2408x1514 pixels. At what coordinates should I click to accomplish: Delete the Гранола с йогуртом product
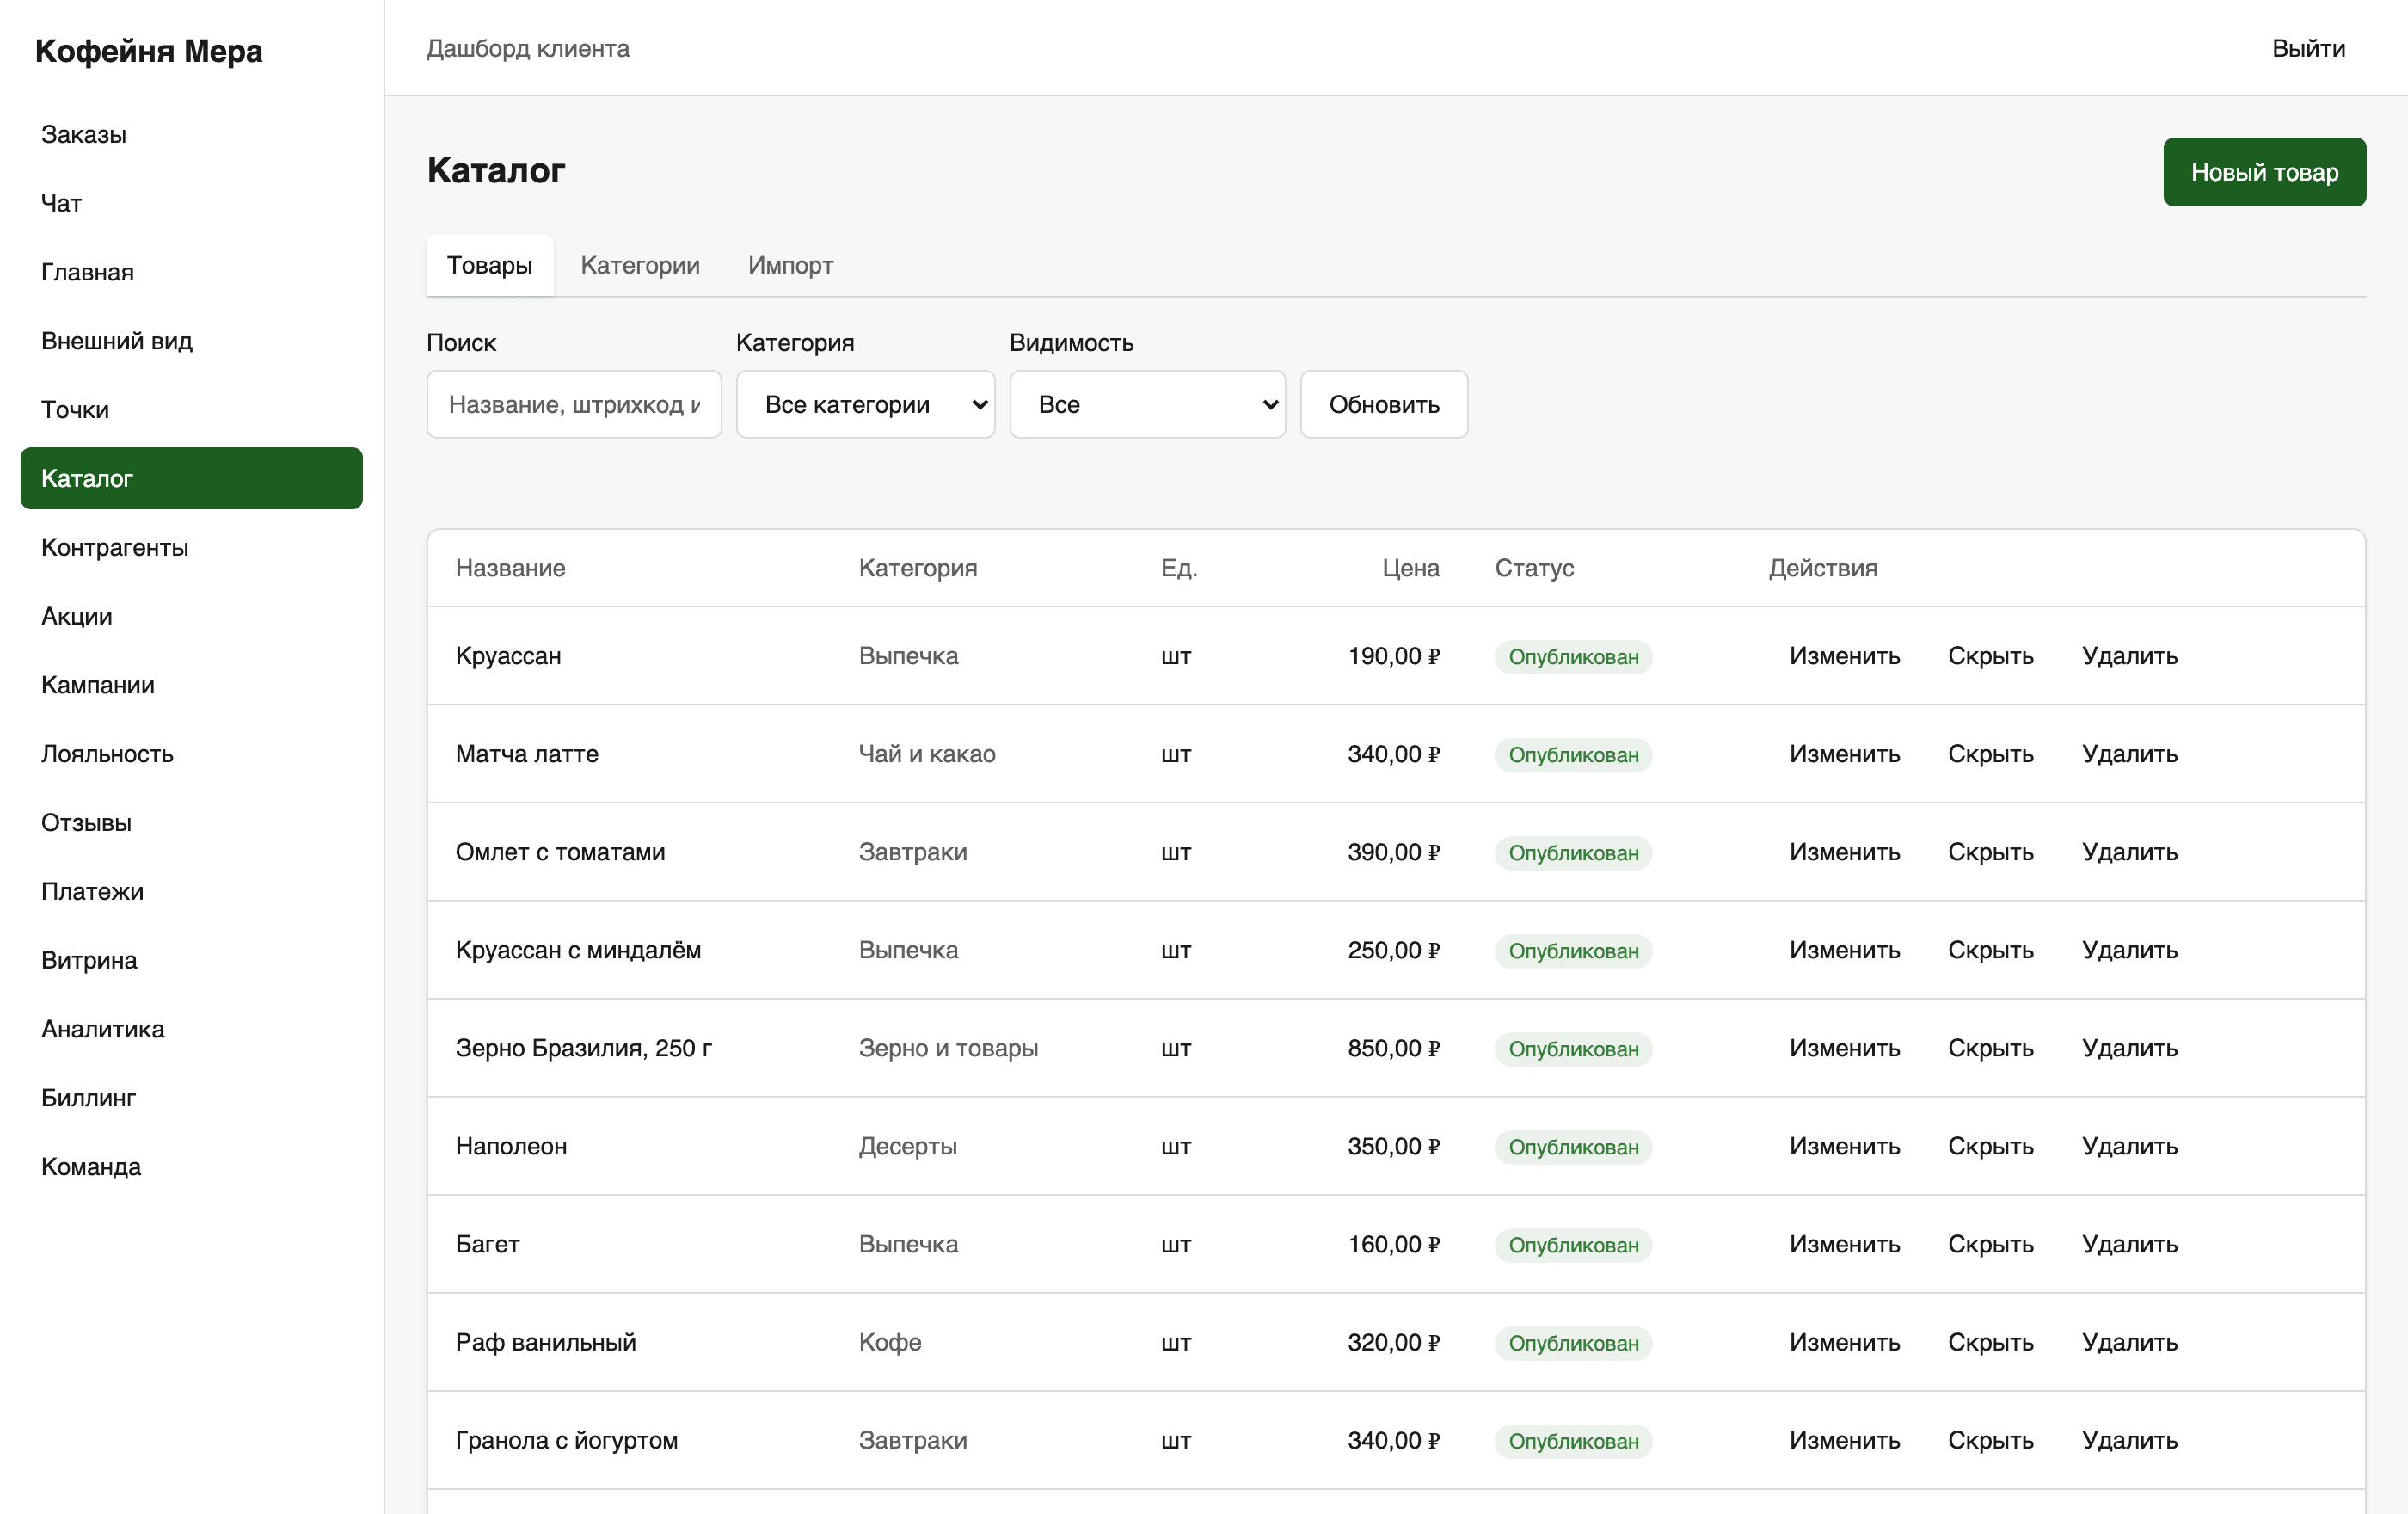2129,1440
